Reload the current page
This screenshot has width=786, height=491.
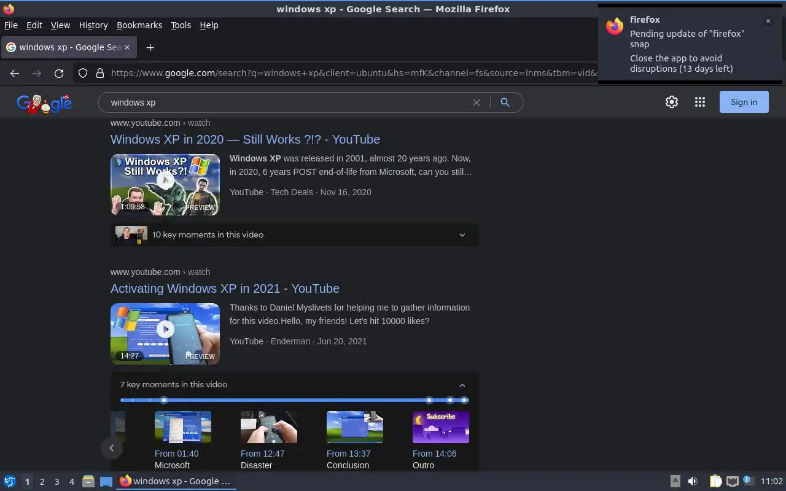(59, 73)
